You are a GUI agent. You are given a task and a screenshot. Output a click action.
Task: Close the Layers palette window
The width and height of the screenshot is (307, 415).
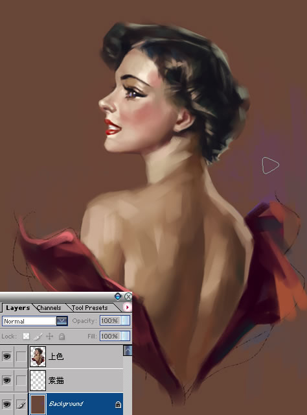click(x=128, y=296)
